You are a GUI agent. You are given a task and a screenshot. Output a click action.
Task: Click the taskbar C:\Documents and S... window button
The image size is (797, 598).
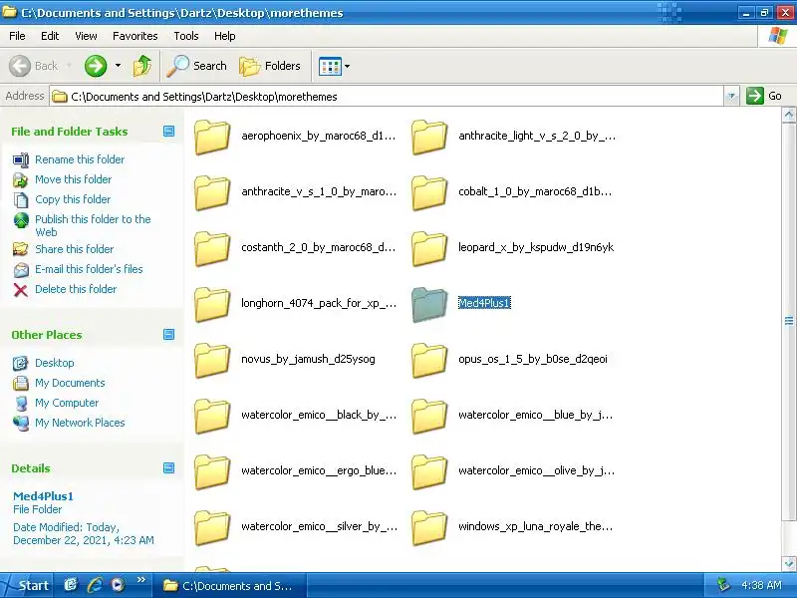point(229,586)
